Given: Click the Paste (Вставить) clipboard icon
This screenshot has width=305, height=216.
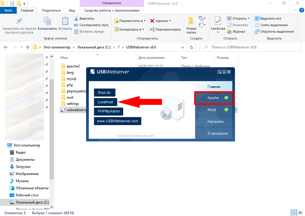Looking at the screenshot, I should click(65, 22).
